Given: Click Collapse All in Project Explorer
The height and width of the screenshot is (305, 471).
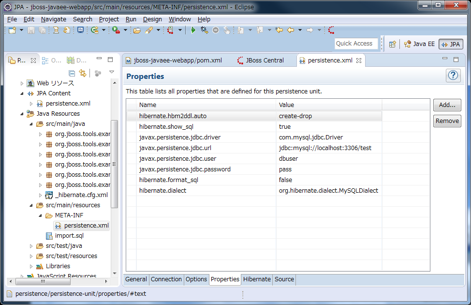Looking at the screenshot, I should [x=72, y=73].
